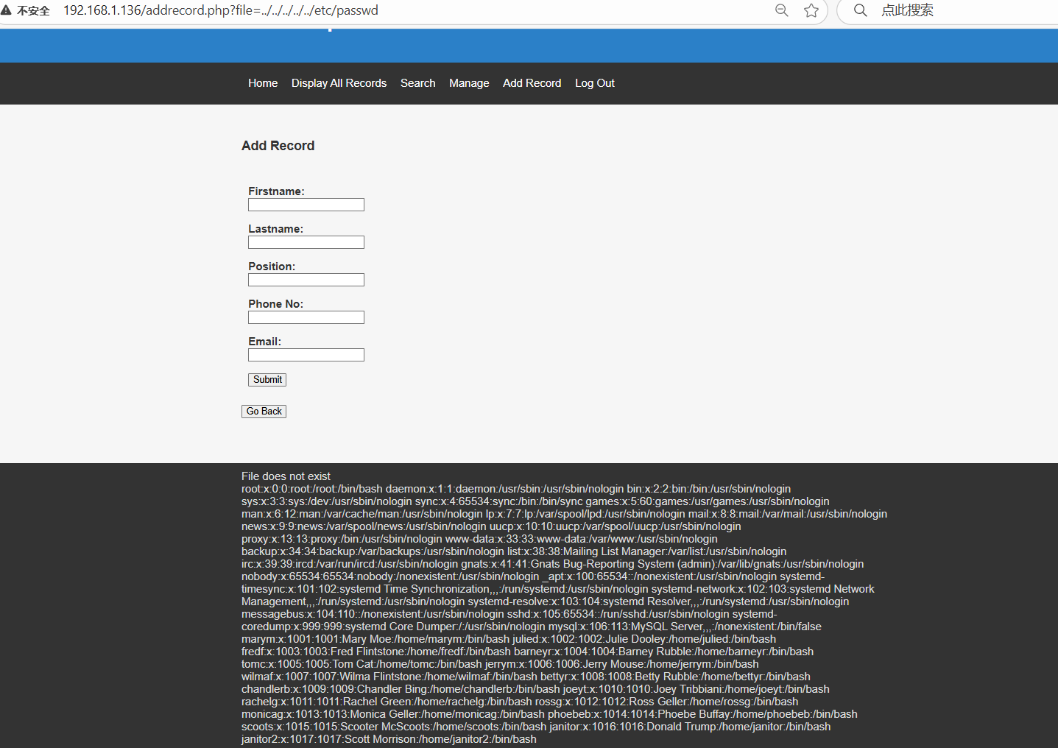The width and height of the screenshot is (1058, 748).
Task: Click the Add Record heading
Action: point(278,146)
